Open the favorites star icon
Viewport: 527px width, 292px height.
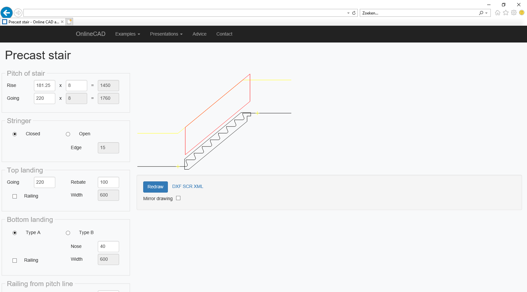point(506,13)
